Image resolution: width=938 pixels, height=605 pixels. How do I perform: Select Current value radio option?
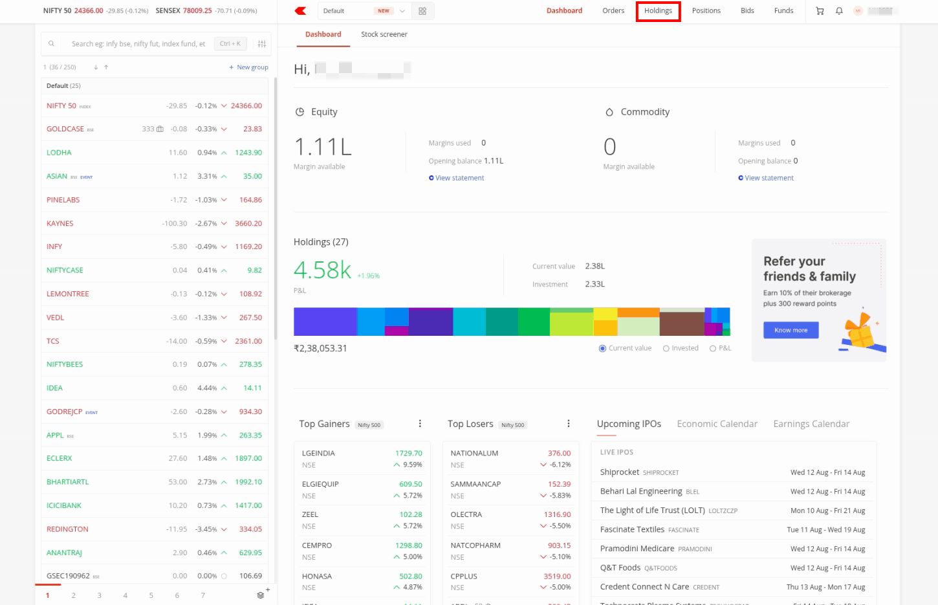click(602, 348)
